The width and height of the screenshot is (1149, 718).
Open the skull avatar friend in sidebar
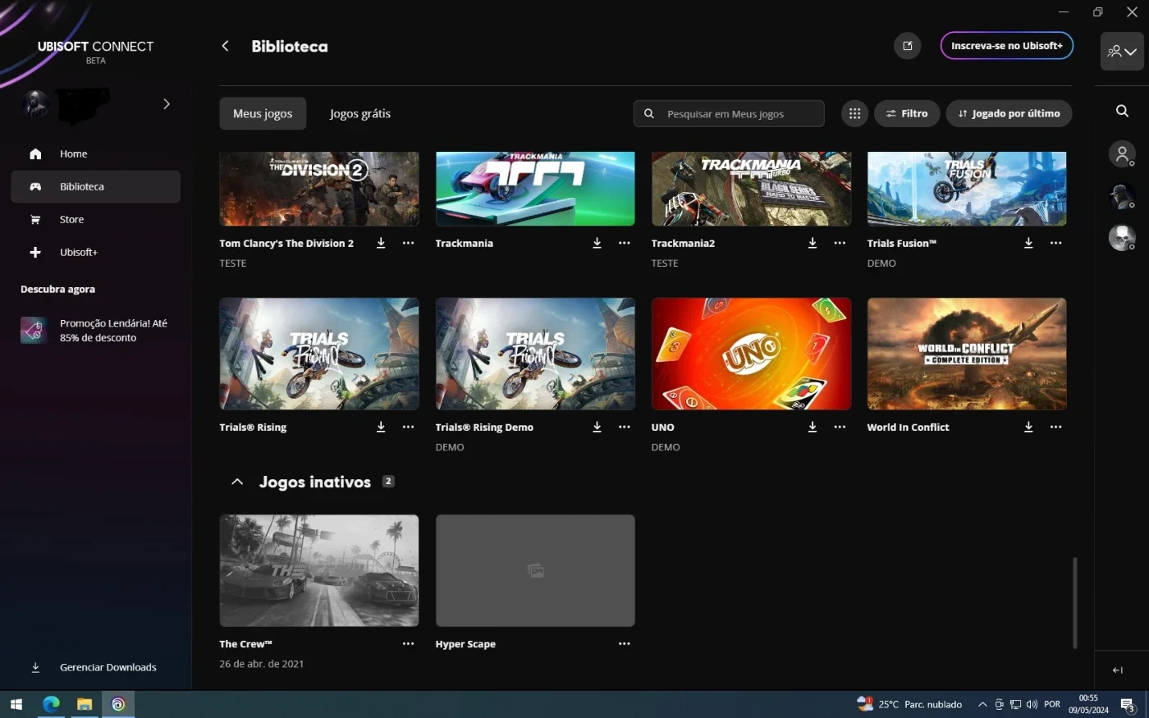pos(1122,237)
